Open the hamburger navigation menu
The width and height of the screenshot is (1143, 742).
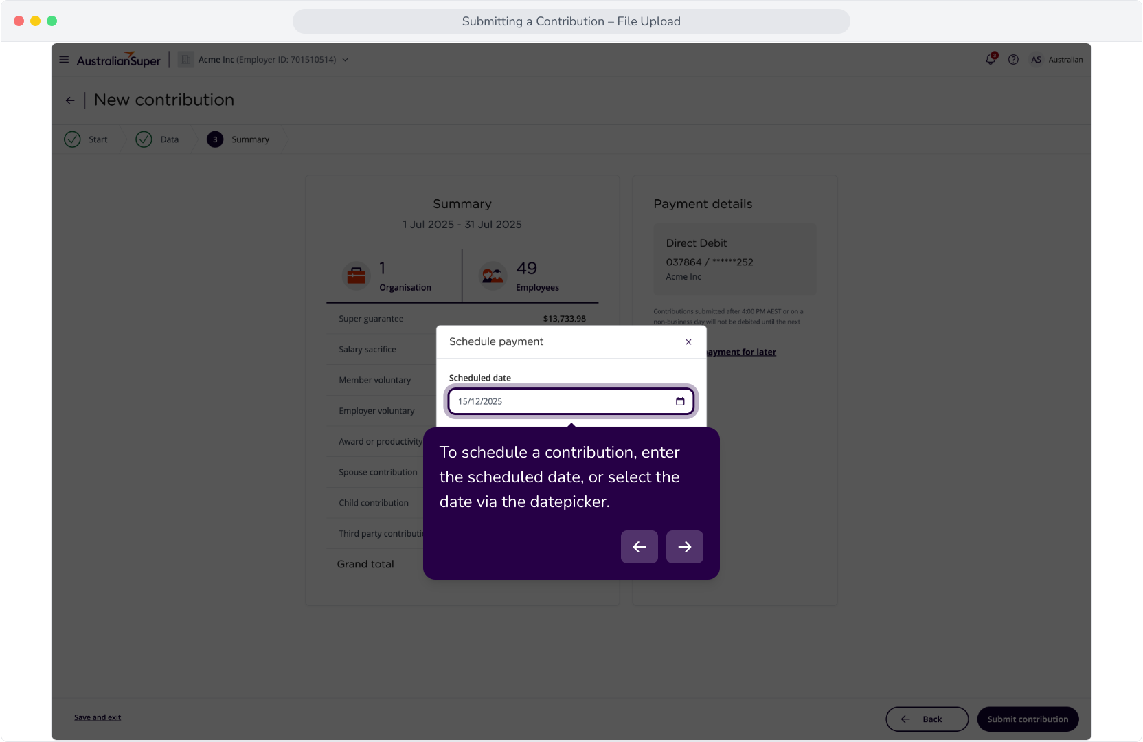(x=64, y=60)
